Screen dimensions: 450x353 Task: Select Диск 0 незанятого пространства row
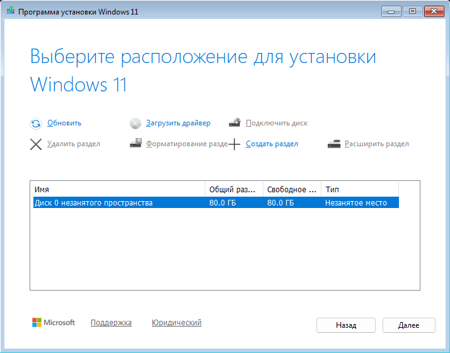click(x=216, y=202)
